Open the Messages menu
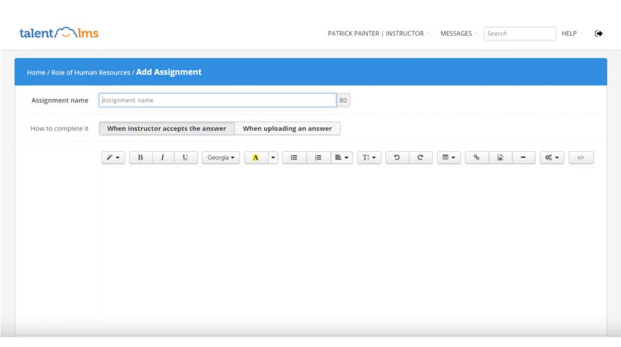621x347 pixels. pos(459,34)
